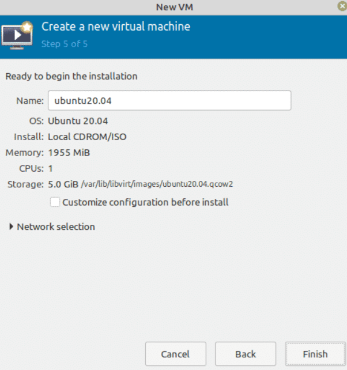Go Back to the previous step
347x370 pixels.
coord(245,354)
